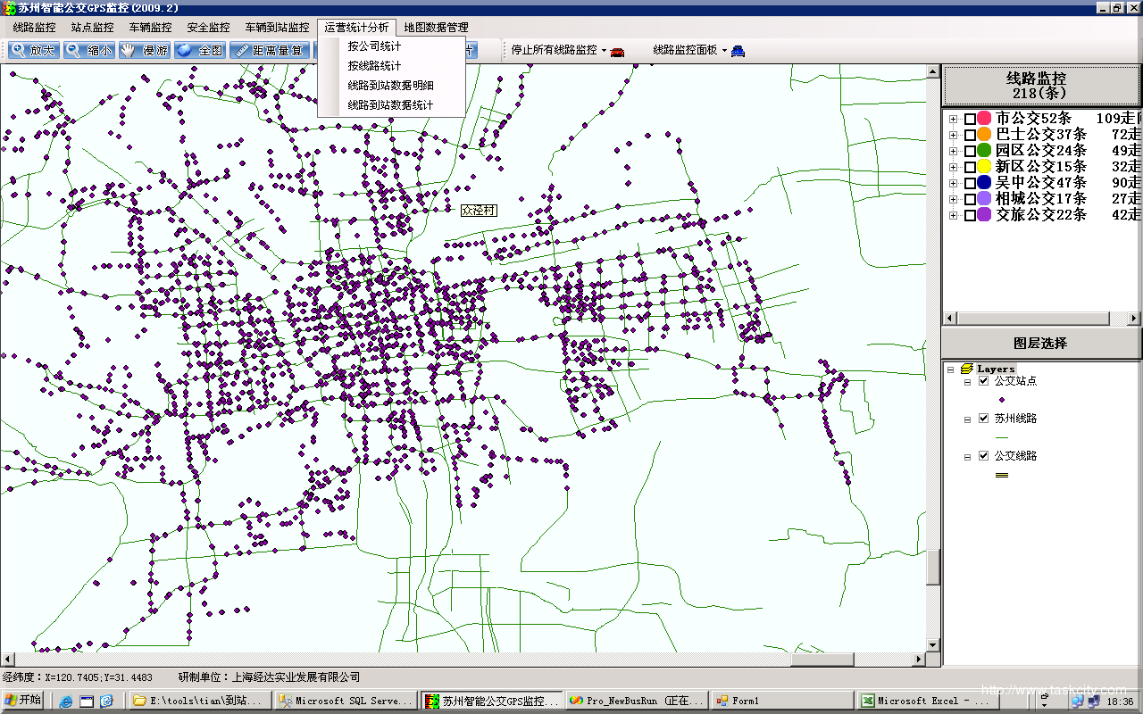Uncheck the 公交线路 layer checkbox

tap(984, 456)
